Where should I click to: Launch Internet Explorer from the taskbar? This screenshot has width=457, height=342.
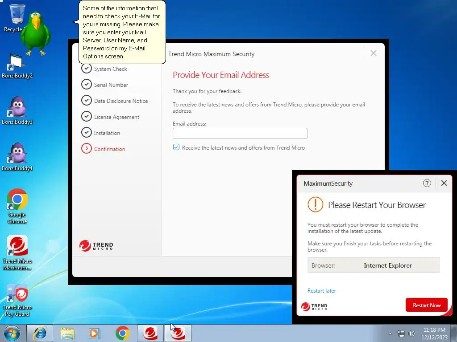[x=40, y=333]
